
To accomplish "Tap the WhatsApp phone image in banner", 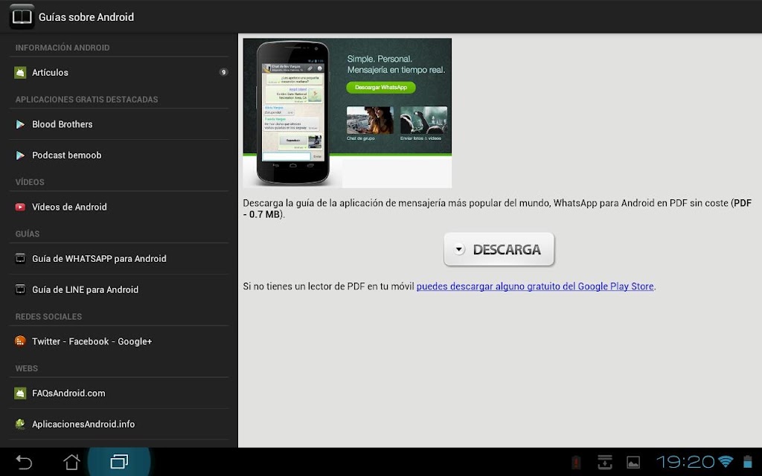I will [x=293, y=113].
